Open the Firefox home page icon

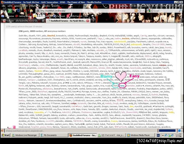[x=31, y=11]
